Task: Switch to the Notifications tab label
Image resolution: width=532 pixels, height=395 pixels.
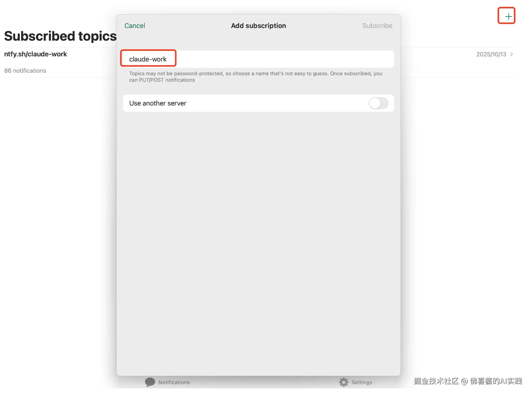Action: click(174, 382)
